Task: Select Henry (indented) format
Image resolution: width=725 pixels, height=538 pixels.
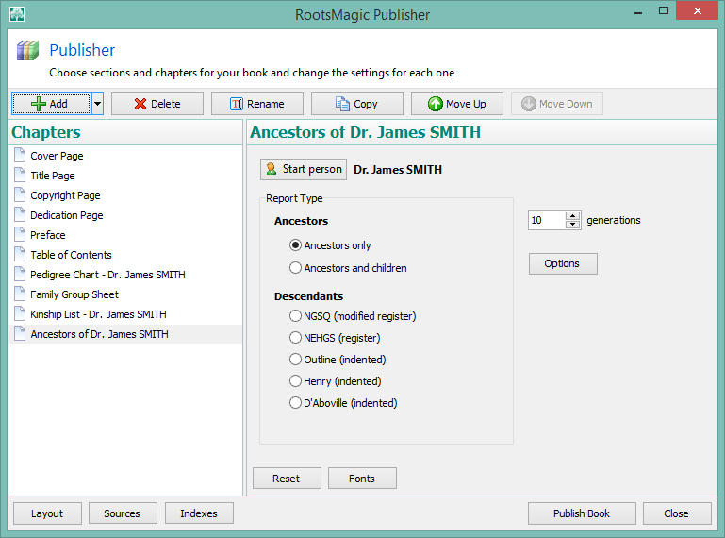Action: [x=336, y=381]
